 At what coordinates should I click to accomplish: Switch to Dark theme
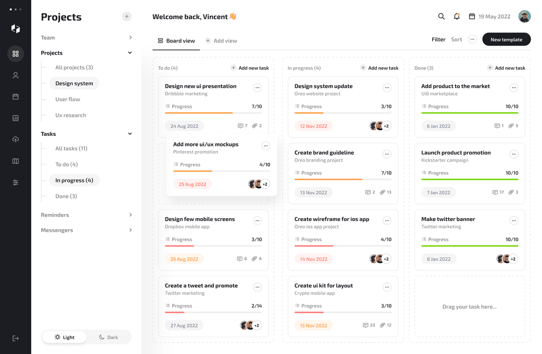coord(110,337)
